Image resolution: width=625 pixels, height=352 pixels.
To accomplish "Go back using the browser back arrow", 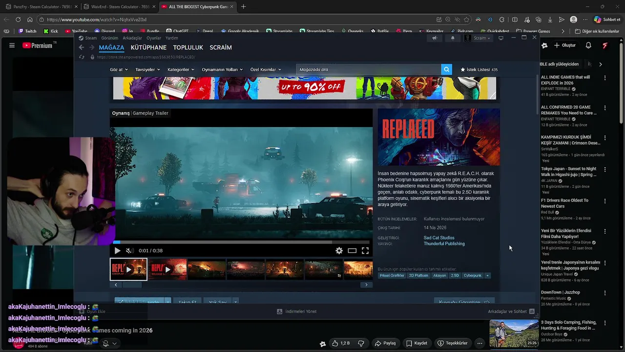I will pos(6,20).
